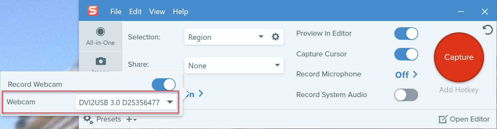
Task: Open Selection settings gear icon
Action: click(276, 37)
